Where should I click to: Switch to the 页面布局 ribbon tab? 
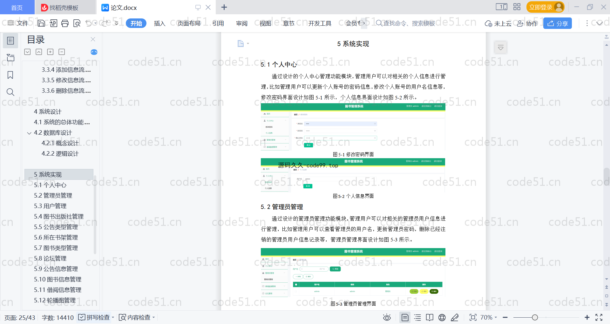[189, 24]
